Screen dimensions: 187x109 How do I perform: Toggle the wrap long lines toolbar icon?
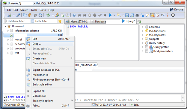pos(163,15)
